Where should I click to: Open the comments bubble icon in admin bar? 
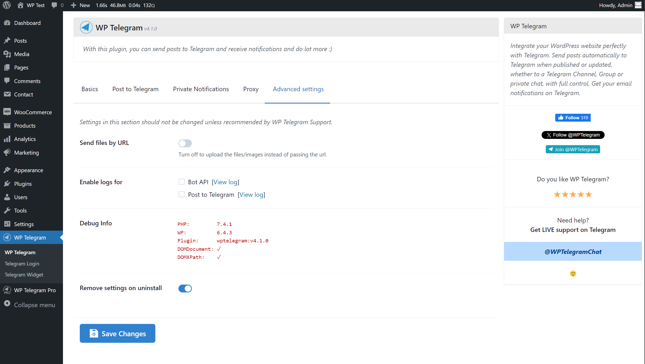tap(54, 5)
